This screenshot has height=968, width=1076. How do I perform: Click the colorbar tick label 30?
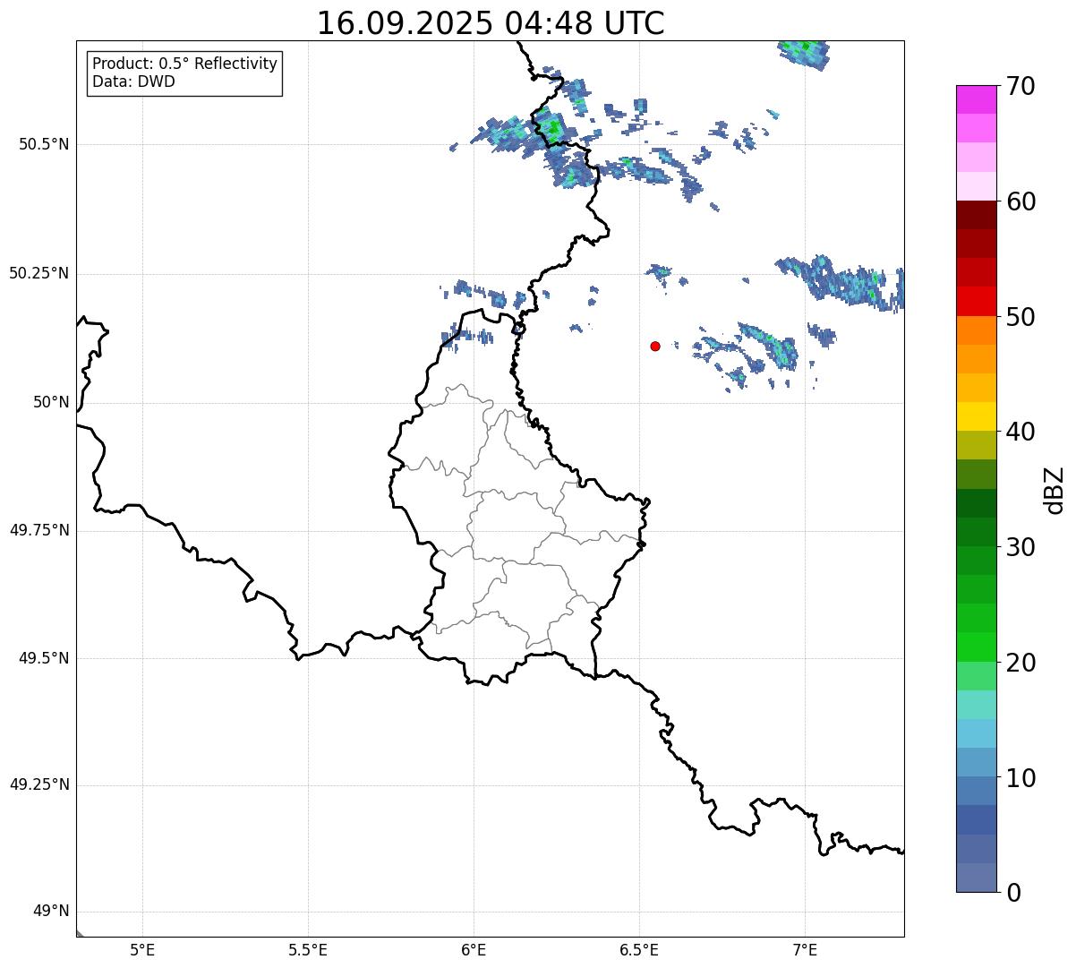(1020, 547)
